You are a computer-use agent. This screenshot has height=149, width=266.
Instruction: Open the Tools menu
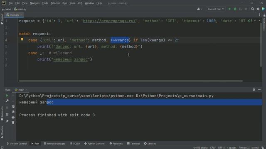pos(72,3)
